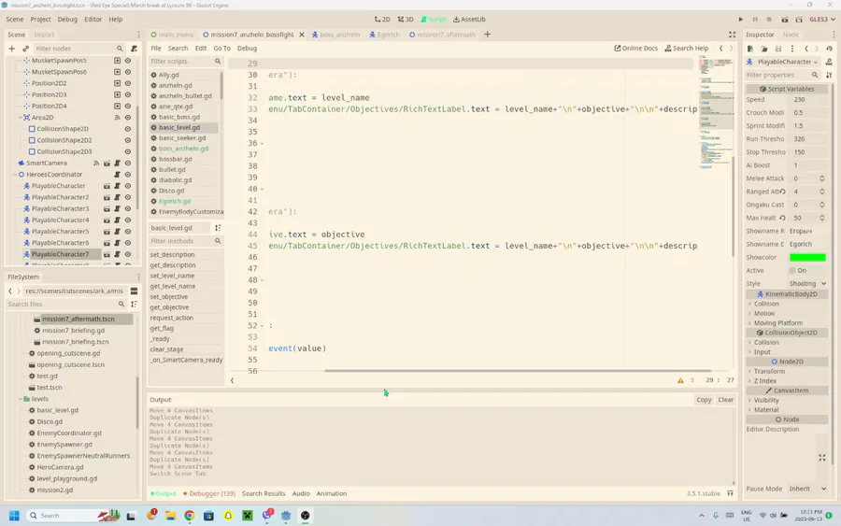Viewport: 841px width, 526px height.
Task: Add a new scene tab
Action: [x=487, y=35]
